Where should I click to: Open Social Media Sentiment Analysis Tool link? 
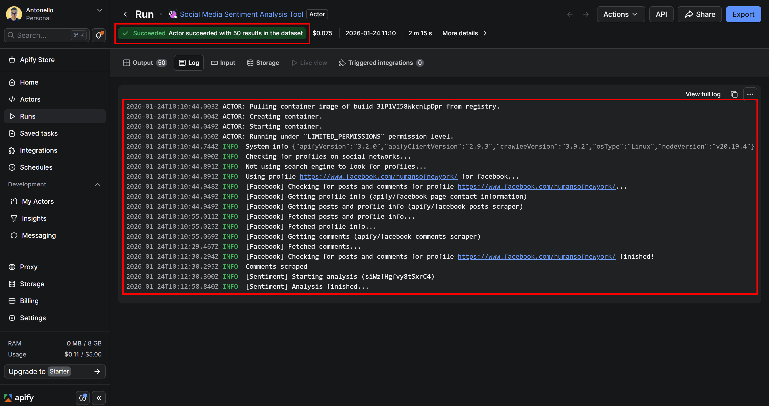click(241, 14)
